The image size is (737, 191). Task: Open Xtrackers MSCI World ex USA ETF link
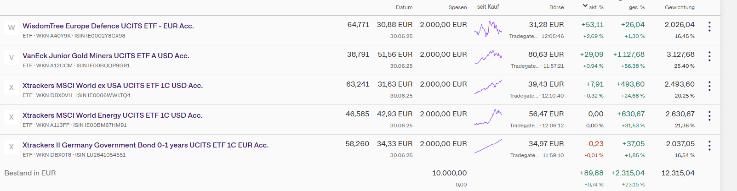click(x=113, y=86)
